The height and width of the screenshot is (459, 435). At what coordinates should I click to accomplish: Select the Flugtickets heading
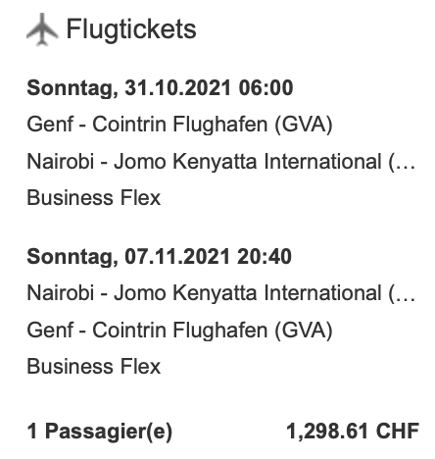(x=131, y=29)
